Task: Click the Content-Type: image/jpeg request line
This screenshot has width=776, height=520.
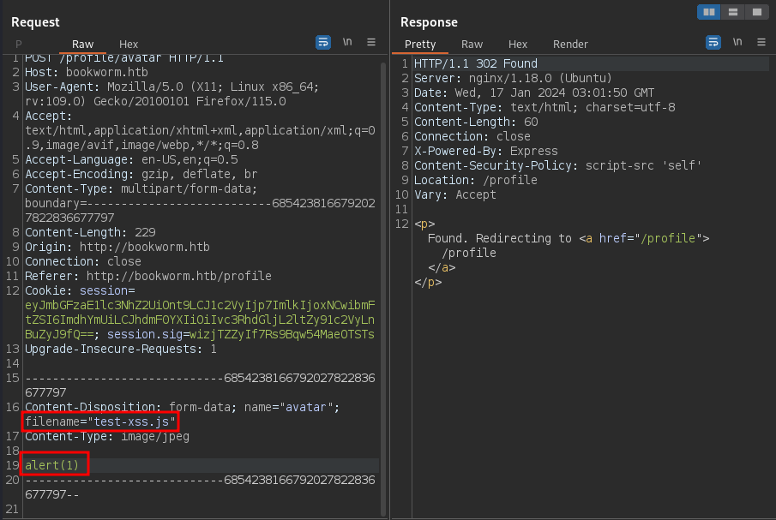Action: click(x=107, y=436)
